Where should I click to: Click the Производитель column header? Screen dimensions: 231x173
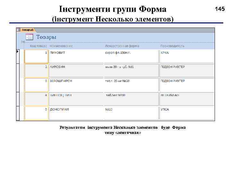pos(172,46)
